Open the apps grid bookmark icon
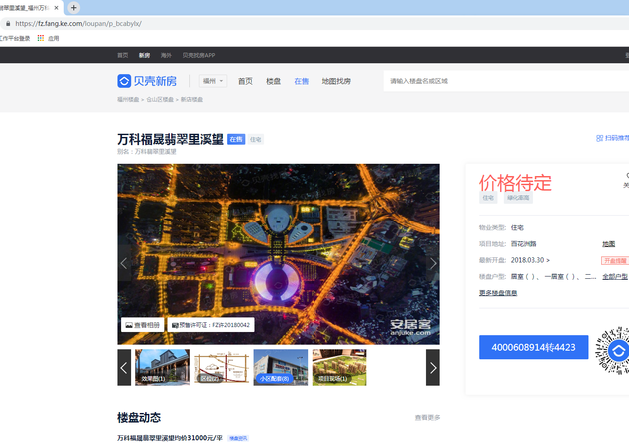Screen dimensions: 629x443 click(x=41, y=38)
